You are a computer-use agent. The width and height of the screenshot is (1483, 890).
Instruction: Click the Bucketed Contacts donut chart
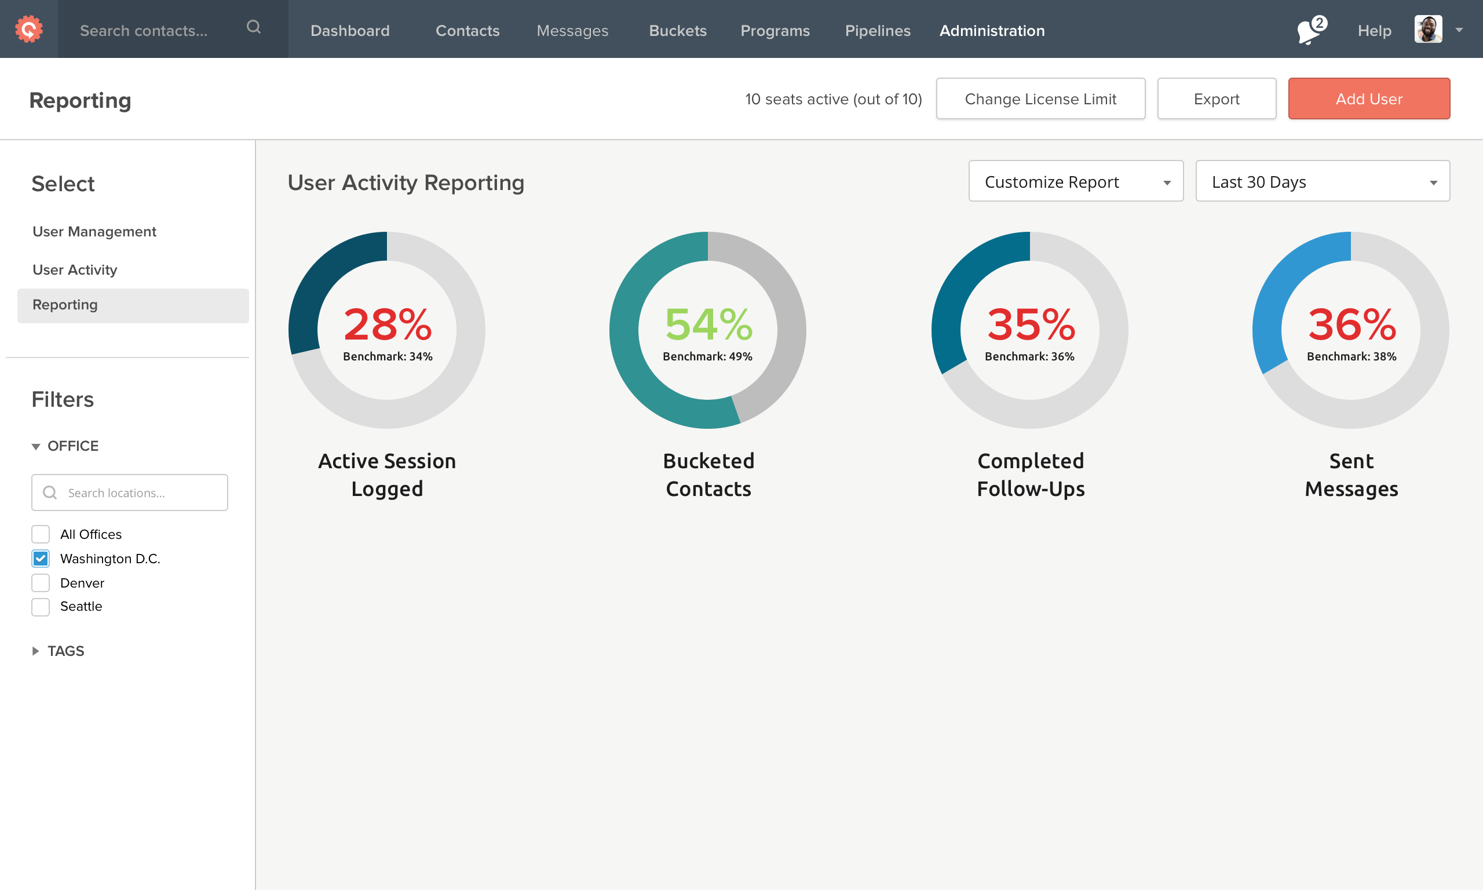[x=707, y=330]
